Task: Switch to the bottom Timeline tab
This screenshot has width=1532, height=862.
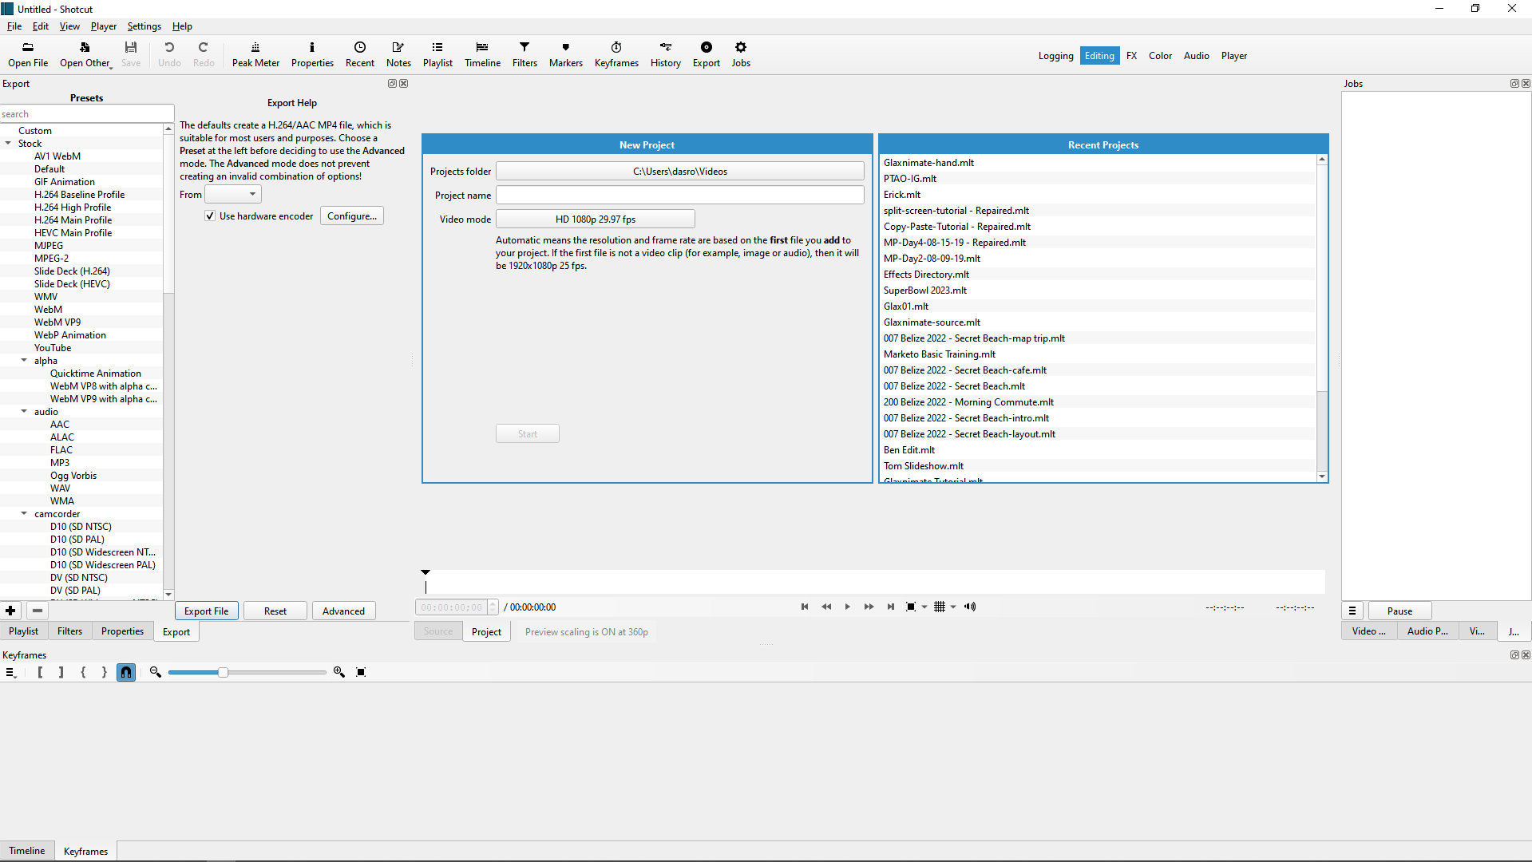Action: click(x=27, y=851)
